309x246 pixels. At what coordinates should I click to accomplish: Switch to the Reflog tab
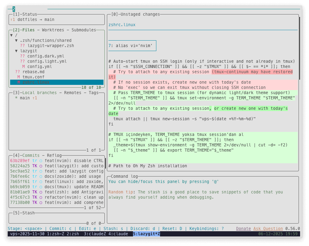pyautogui.click(x=54, y=156)
